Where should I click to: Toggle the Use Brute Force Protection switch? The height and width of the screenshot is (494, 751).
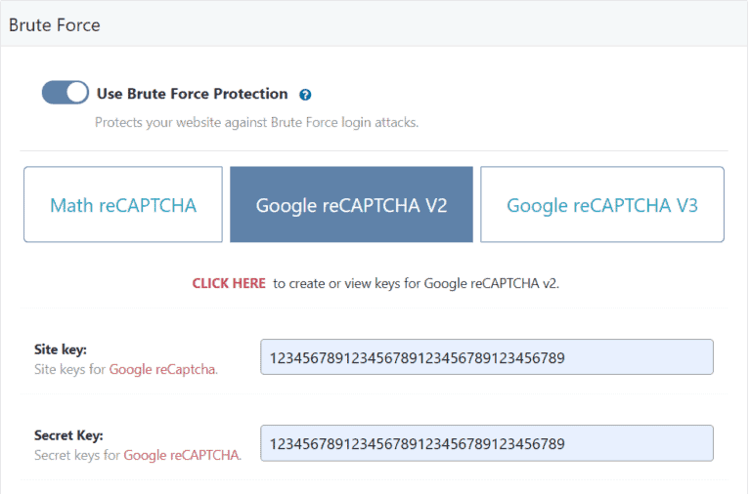point(65,94)
